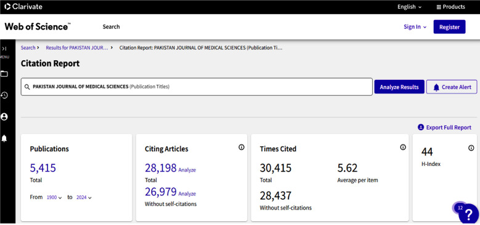Screen dimensions: 480x225
Task: Click the H-Index info icon
Action: coord(471,148)
